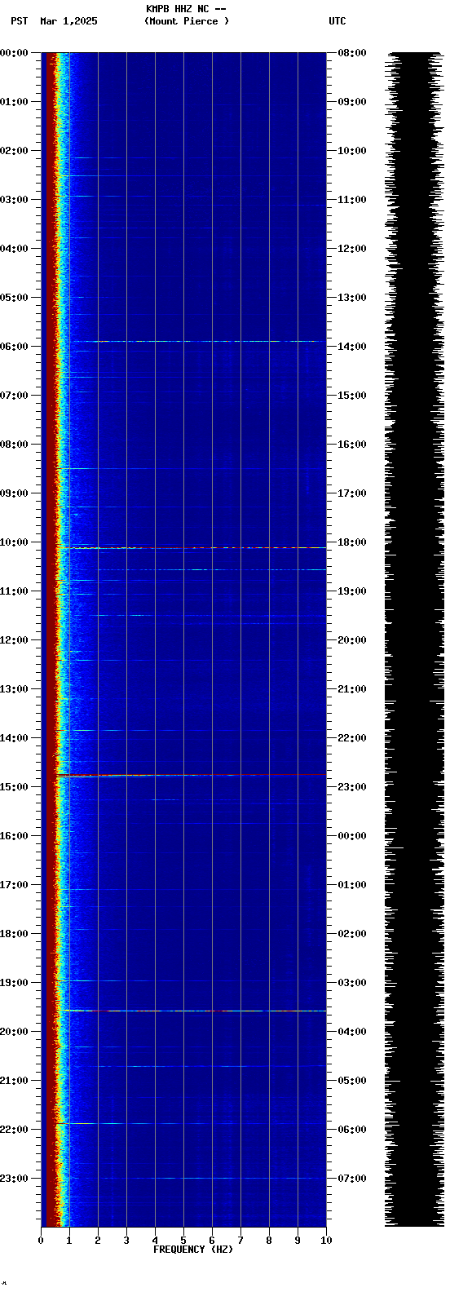Select the 18:00 PST time label

(x=14, y=934)
